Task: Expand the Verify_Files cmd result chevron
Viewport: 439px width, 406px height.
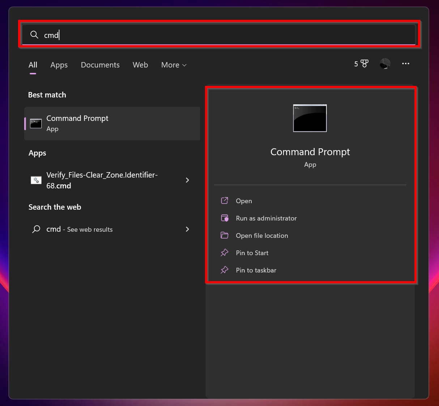Action: (187, 180)
